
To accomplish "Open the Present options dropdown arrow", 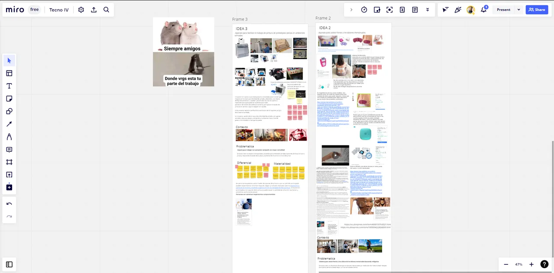I will pos(519,10).
